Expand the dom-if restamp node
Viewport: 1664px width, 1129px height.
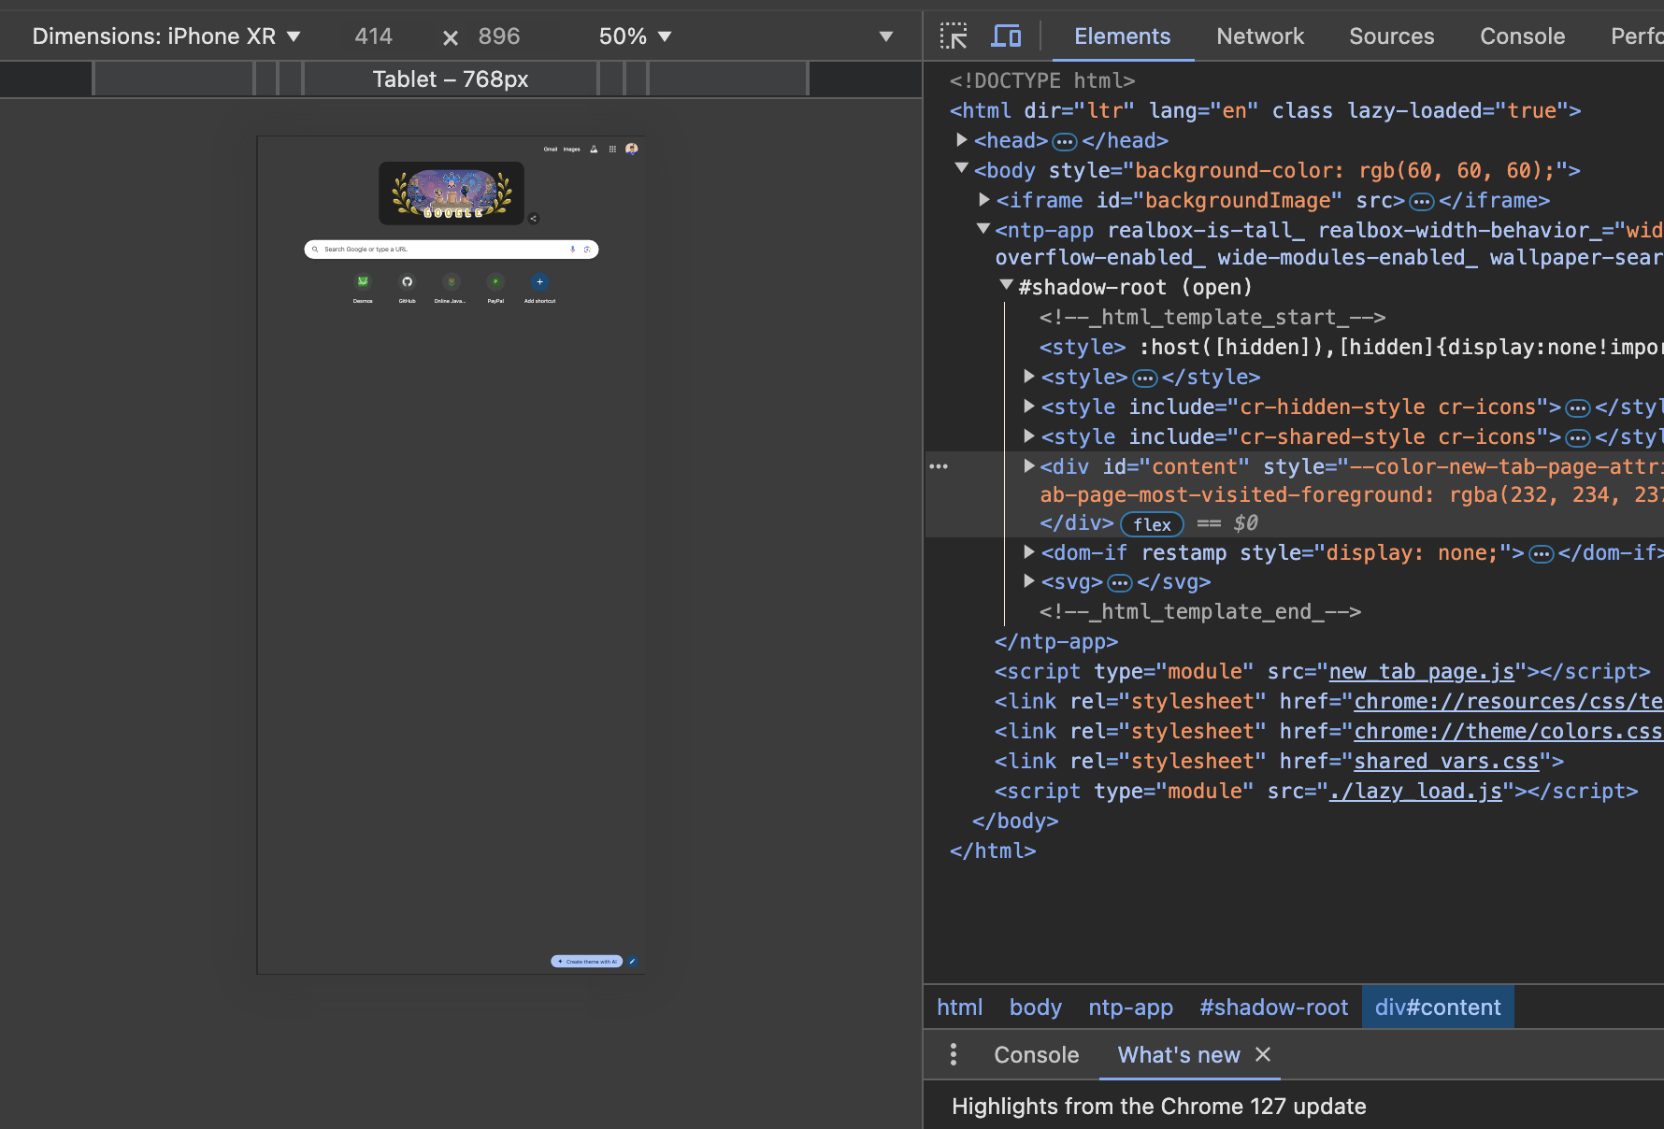1029,552
